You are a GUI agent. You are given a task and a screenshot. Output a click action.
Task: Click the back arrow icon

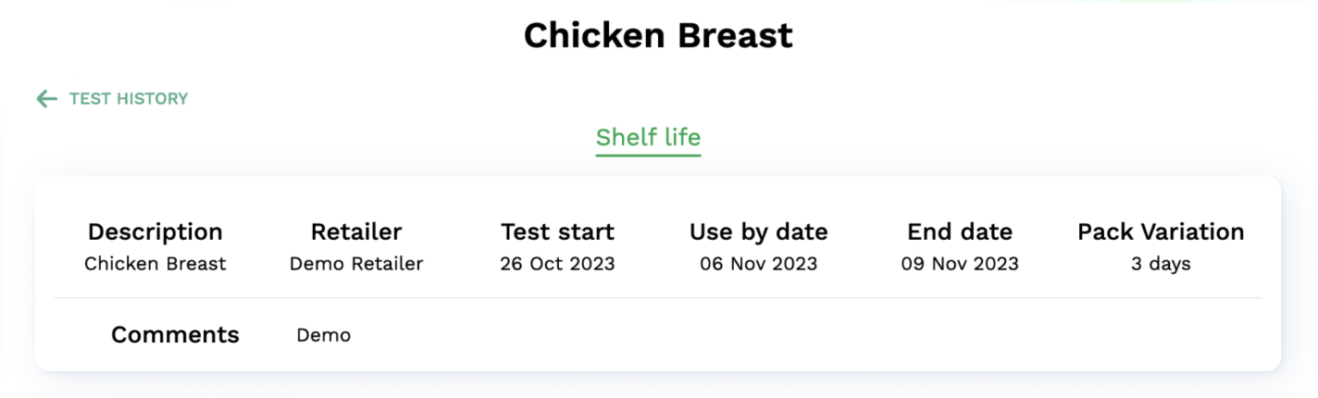click(x=46, y=98)
